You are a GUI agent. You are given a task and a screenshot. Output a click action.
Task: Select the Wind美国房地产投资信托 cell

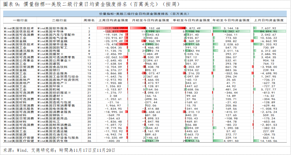coord(58,80)
